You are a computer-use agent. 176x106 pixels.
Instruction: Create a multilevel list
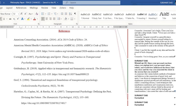[x=55, y=14]
